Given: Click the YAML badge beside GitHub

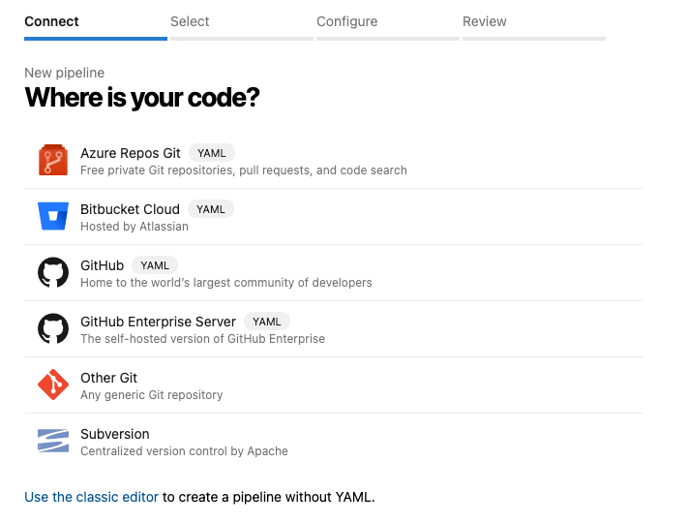Looking at the screenshot, I should tap(155, 265).
